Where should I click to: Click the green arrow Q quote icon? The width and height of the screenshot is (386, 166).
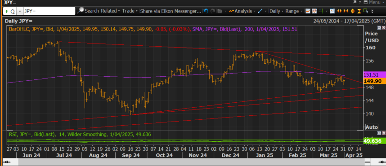(10, 11)
